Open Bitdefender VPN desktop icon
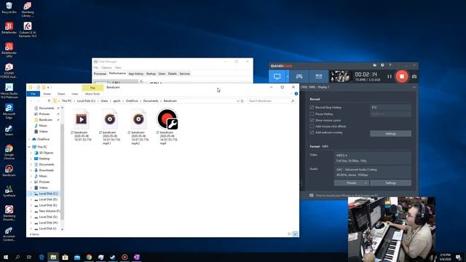466x262 pixels. click(9, 49)
